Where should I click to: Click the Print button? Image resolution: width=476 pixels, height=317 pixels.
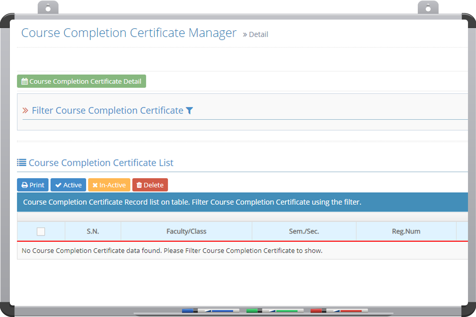33,185
